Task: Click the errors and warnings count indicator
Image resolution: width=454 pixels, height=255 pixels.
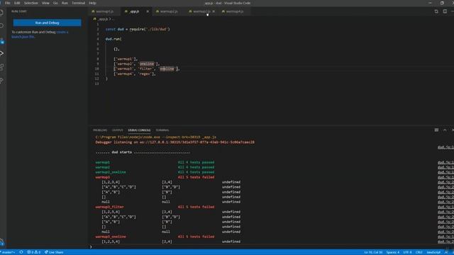Action: tap(34, 252)
